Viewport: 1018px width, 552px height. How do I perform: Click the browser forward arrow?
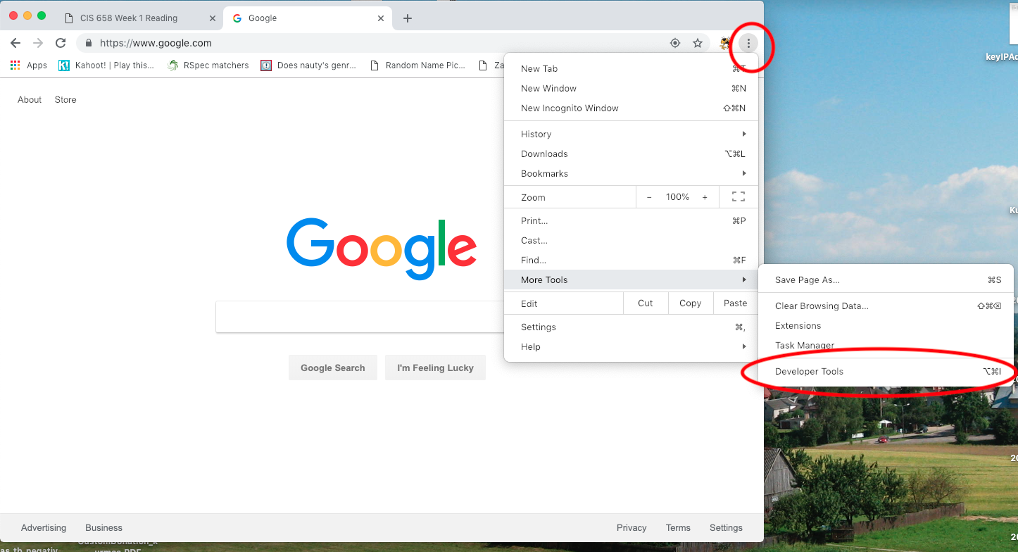coord(38,43)
